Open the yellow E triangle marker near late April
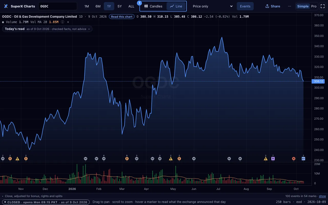 click(171, 159)
